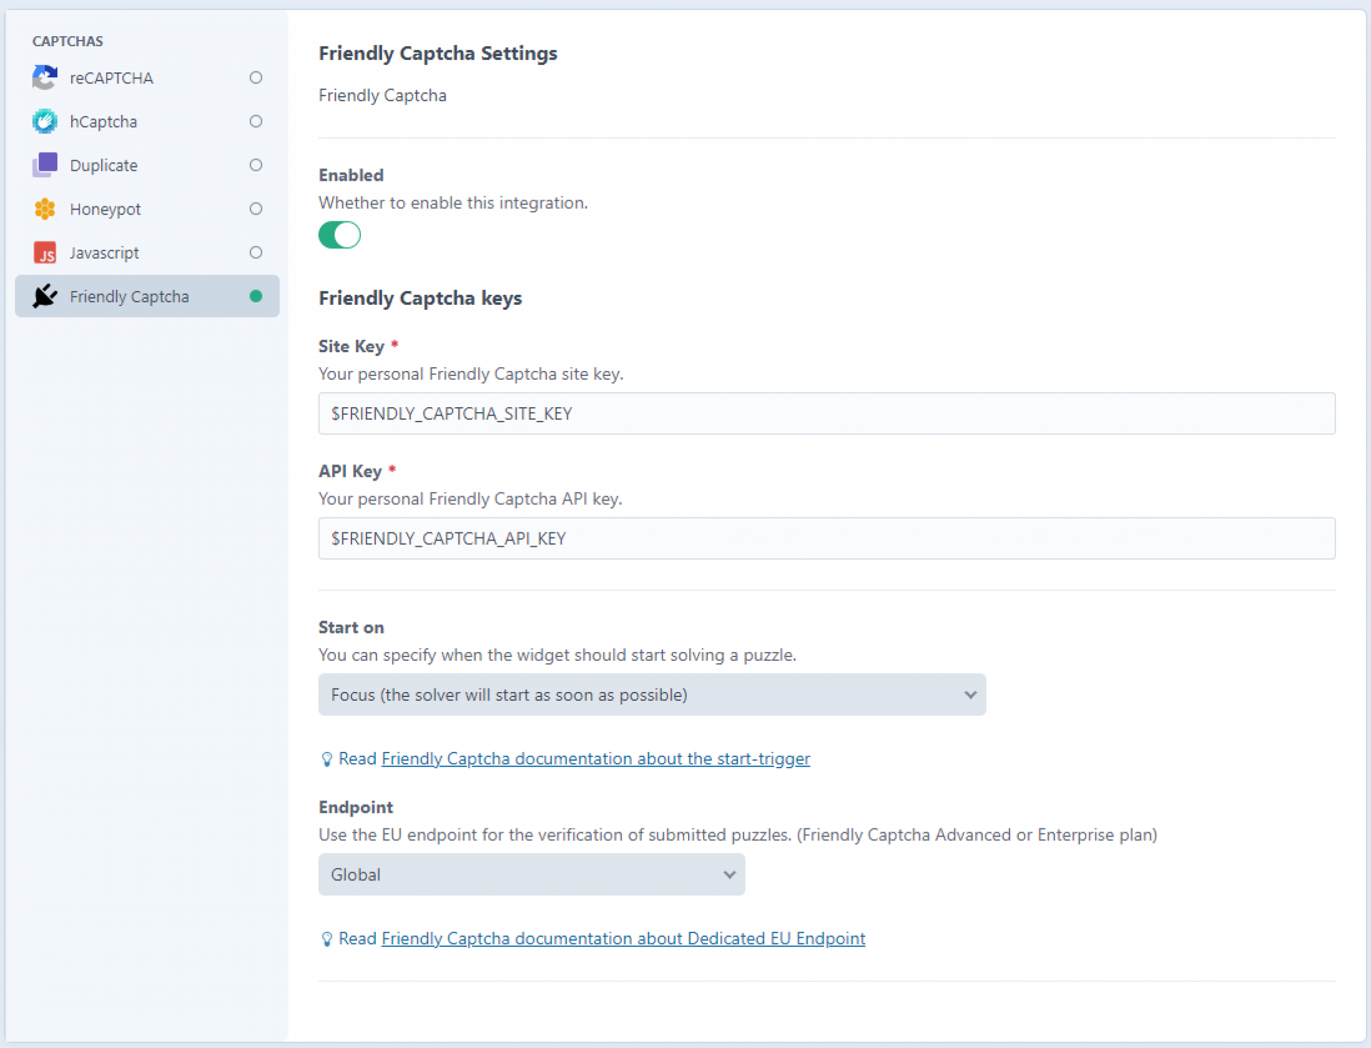Click the Friendly Captcha Settings heading

[x=437, y=54]
